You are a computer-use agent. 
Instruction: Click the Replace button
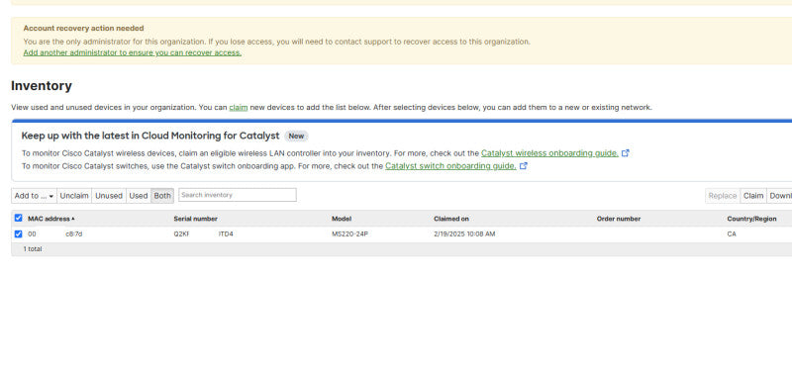(723, 196)
